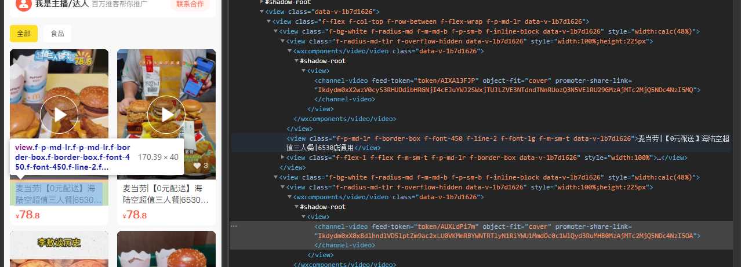Open the three-dot menu on selected AUXLdPi7m row
The height and width of the screenshot is (267, 741).
234,226
